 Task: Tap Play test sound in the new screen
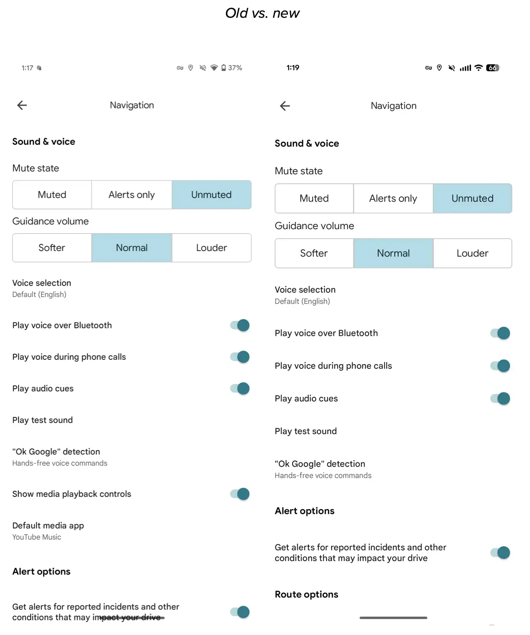(305, 431)
